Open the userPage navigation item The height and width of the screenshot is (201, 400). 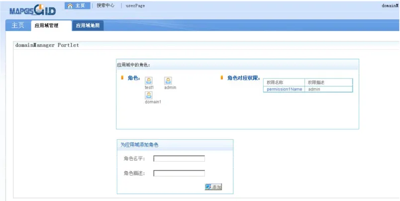135,6
